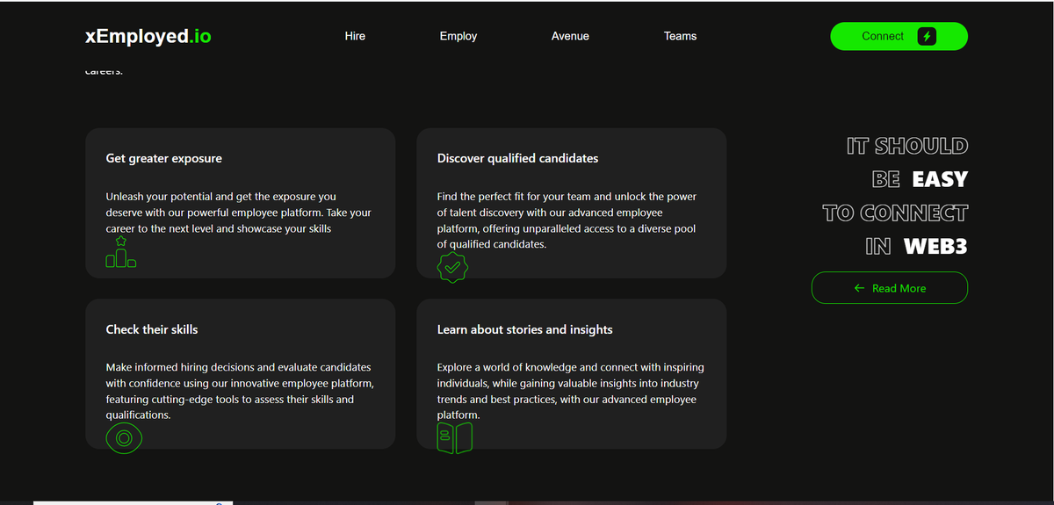This screenshot has height=505, width=1054.
Task: Select Learn about stories and insights heading
Action: point(525,329)
